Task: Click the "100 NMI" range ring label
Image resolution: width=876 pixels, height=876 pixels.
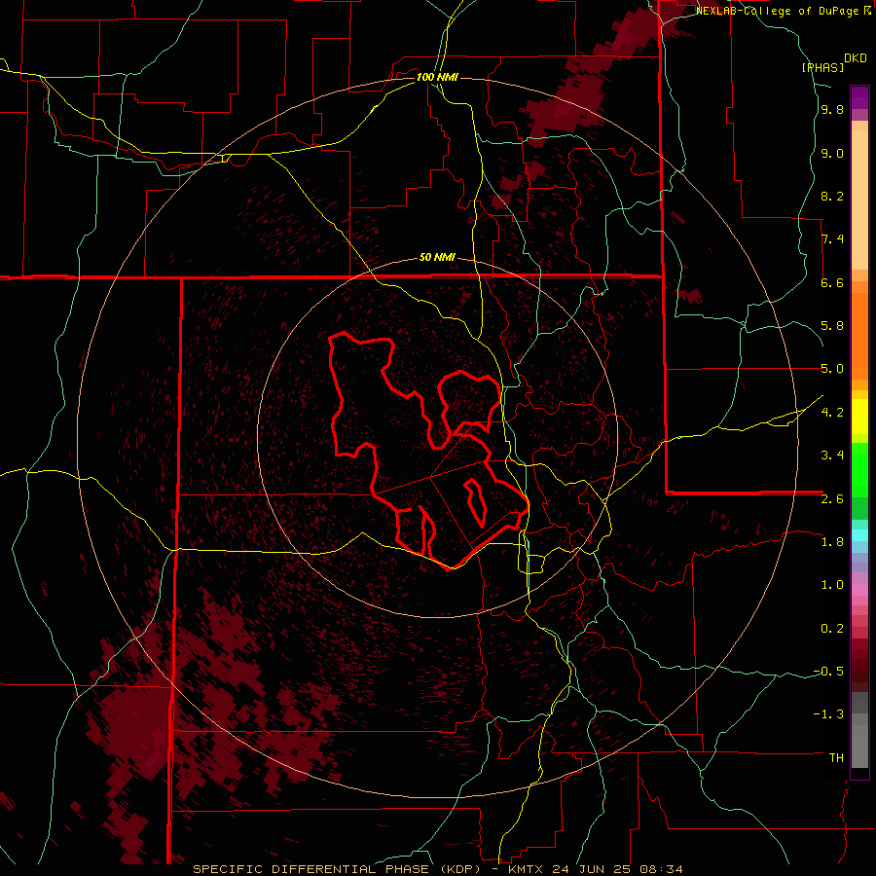Action: (x=437, y=77)
